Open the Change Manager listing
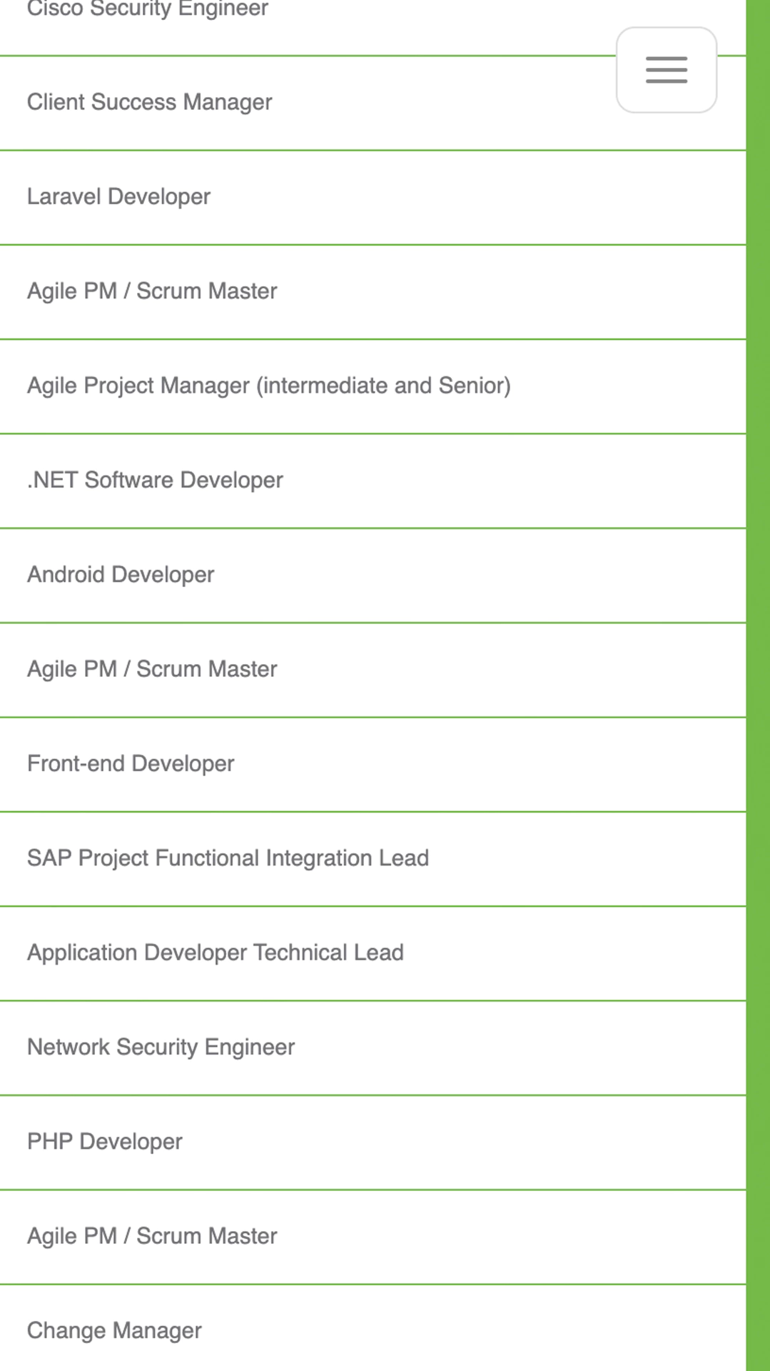Viewport: 770px width, 1371px height. (114, 1330)
